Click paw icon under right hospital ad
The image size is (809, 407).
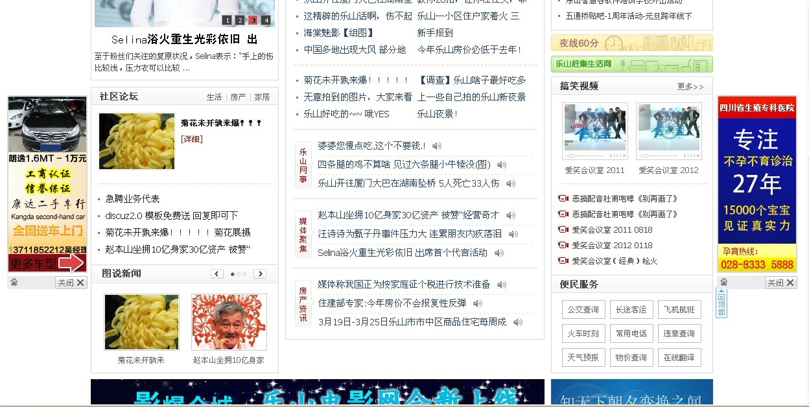click(x=724, y=283)
